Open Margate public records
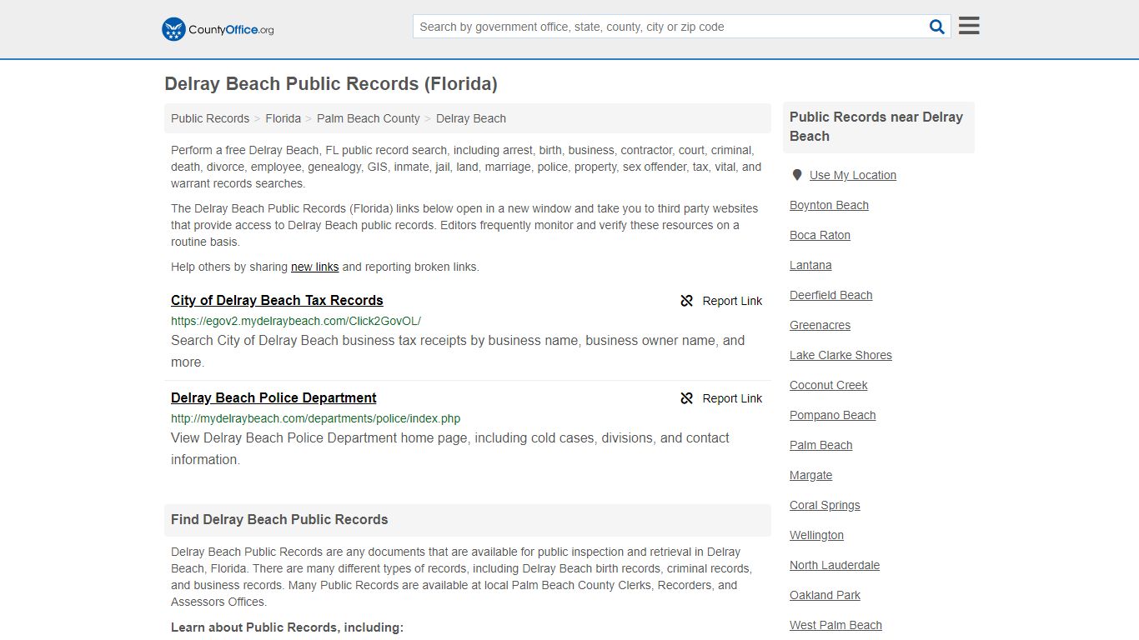Screen dimensions: 1139x640 pos(810,475)
